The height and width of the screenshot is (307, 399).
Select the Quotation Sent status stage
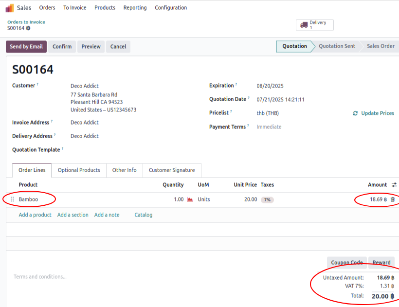(x=337, y=46)
